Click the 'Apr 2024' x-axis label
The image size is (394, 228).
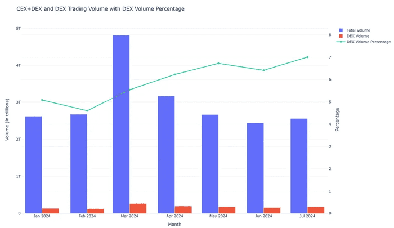175,216
